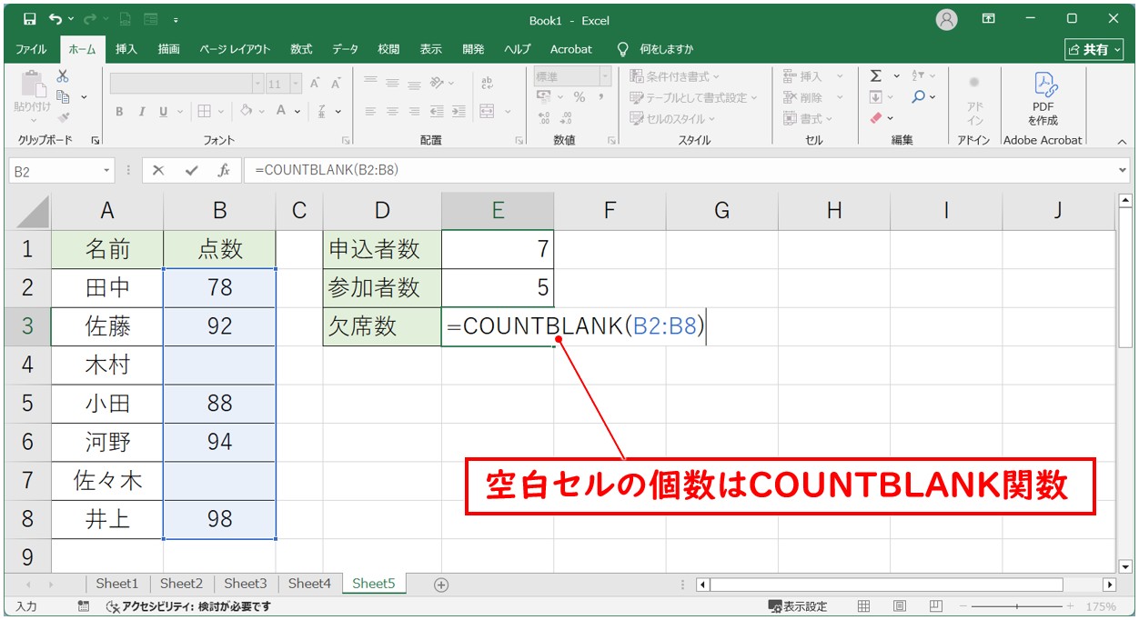Toggle italic formatting
Viewport: 1139px width, 620px height.
tap(142, 112)
